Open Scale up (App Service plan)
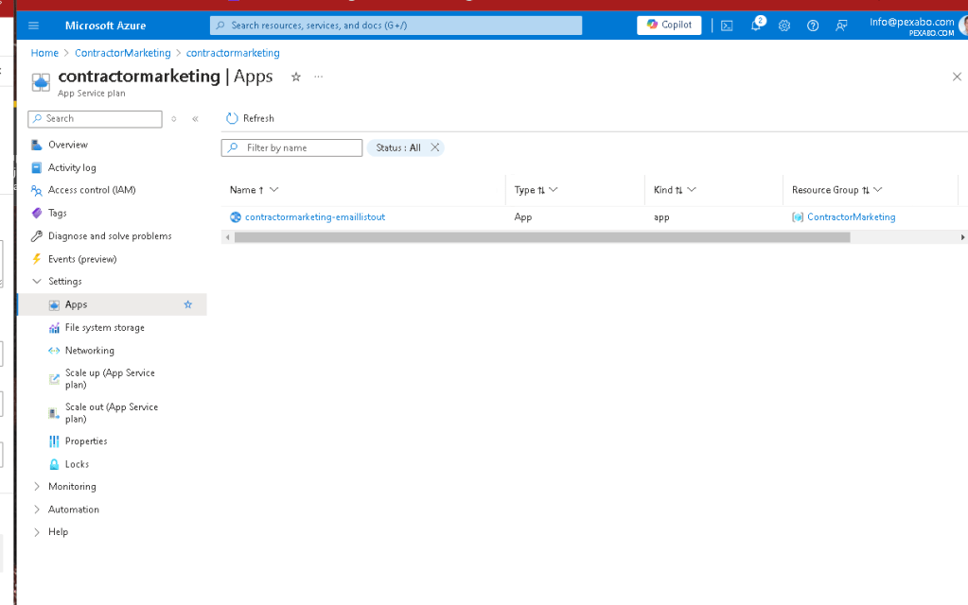Viewport: 968px width, 605px height. tap(111, 379)
